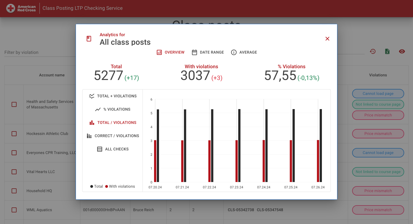
Task: Click the Account name column header
Action: pos(52,75)
